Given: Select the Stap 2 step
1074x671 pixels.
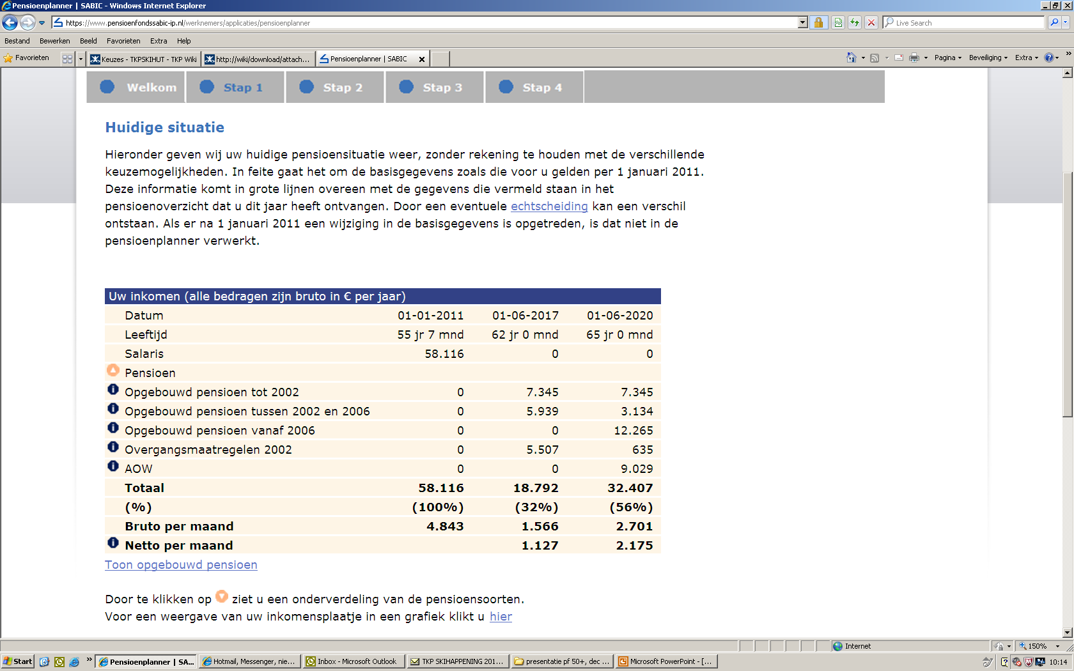Looking at the screenshot, I should click(335, 87).
